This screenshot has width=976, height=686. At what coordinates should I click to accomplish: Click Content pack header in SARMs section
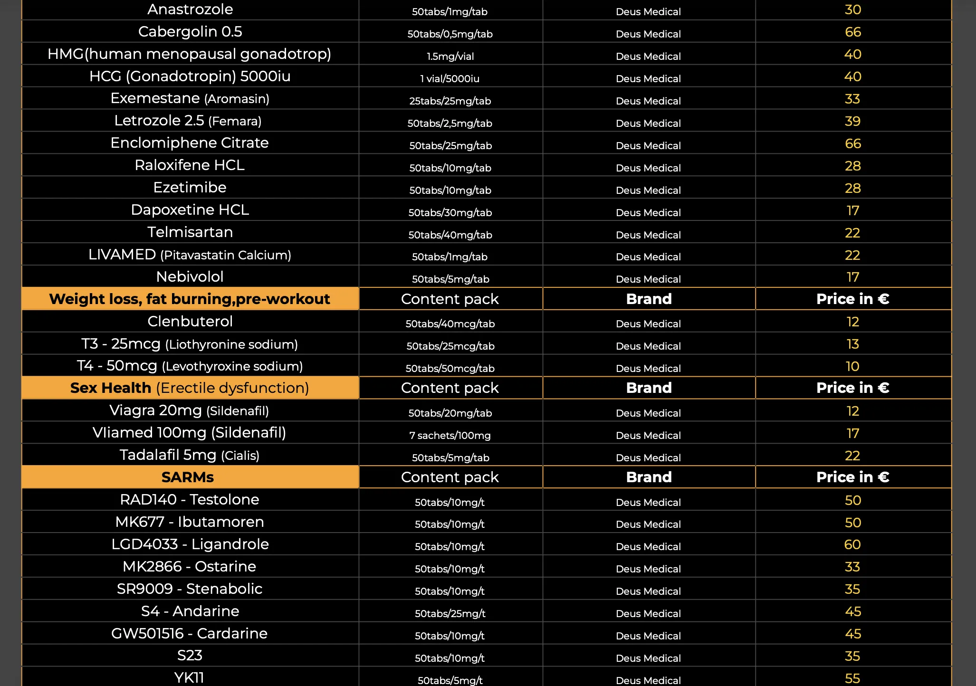(450, 477)
